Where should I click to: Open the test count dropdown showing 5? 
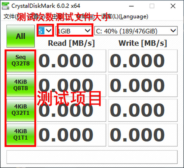coord(45,31)
